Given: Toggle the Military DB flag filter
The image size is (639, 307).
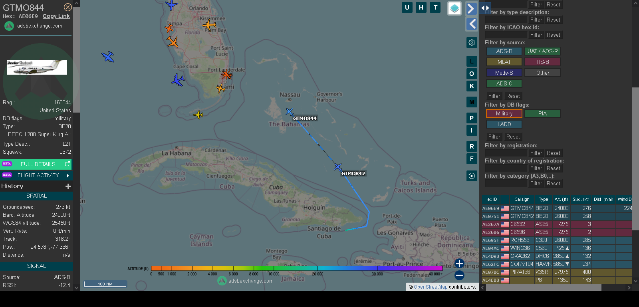Looking at the screenshot, I should tap(504, 113).
